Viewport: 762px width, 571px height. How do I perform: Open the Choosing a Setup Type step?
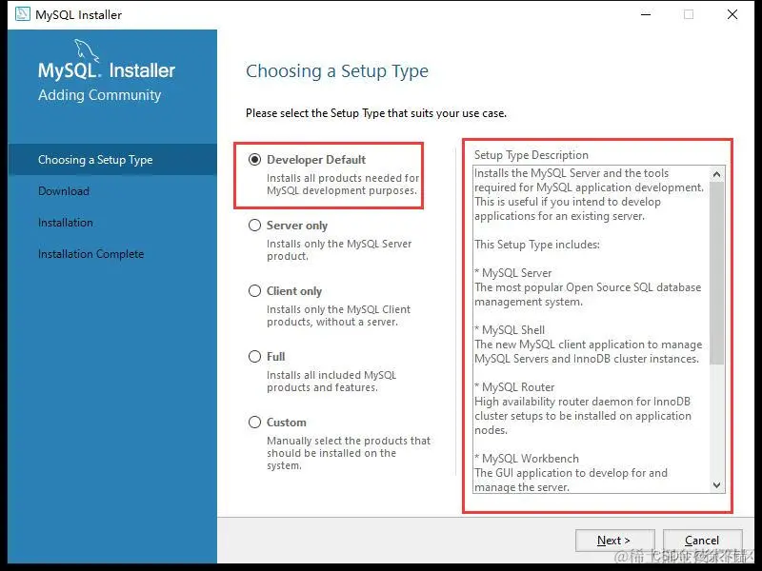pos(112,159)
